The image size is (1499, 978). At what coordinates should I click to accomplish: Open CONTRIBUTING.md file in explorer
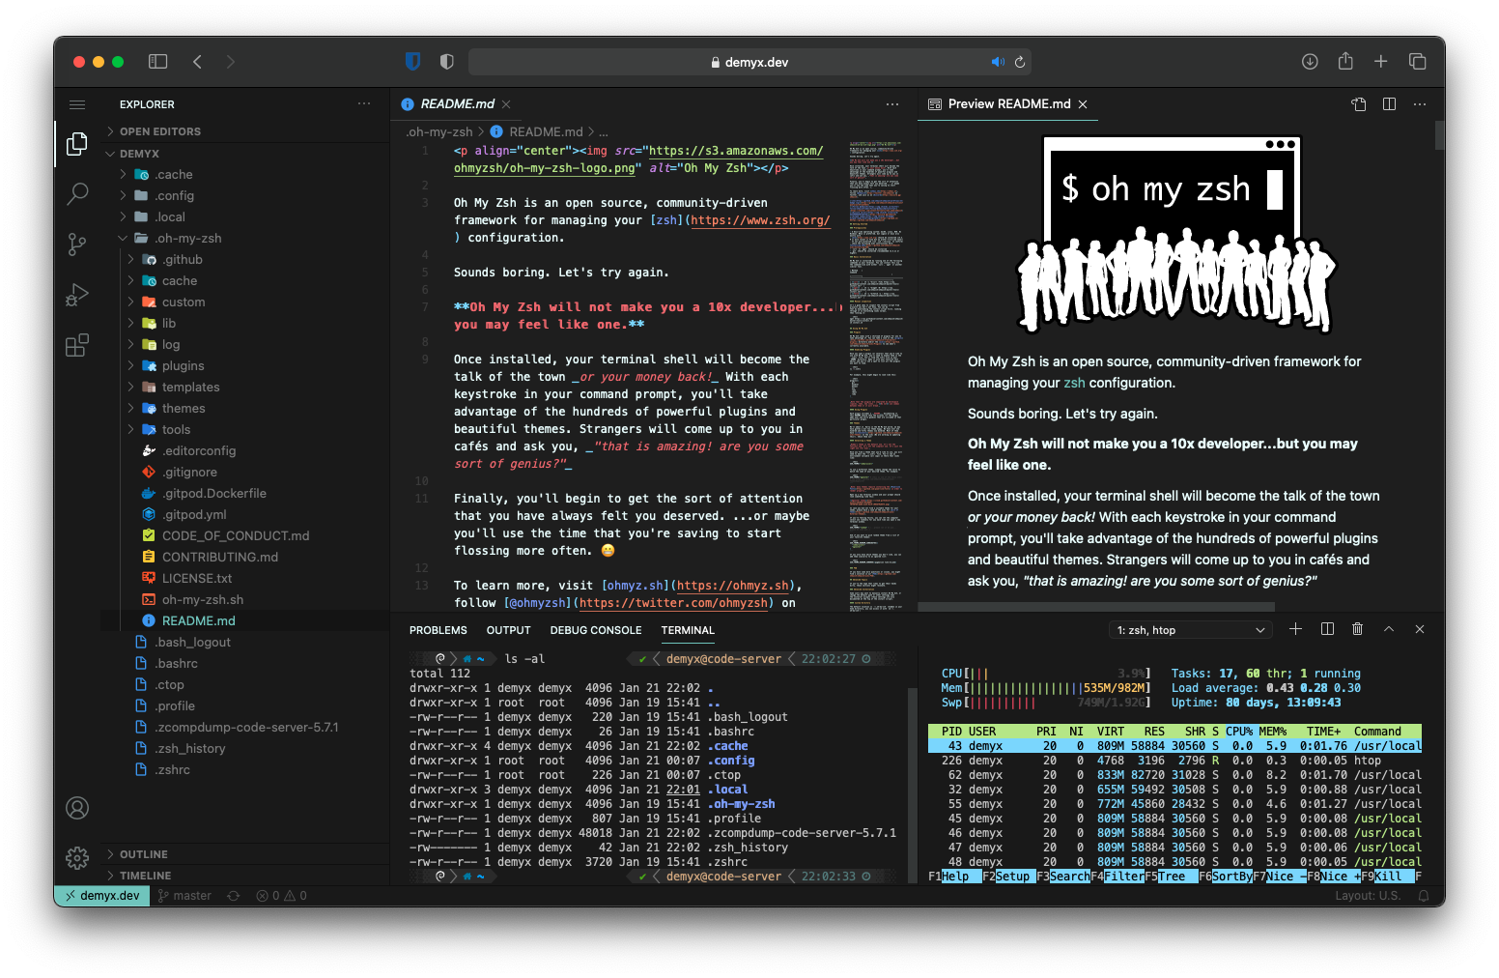(x=245, y=558)
